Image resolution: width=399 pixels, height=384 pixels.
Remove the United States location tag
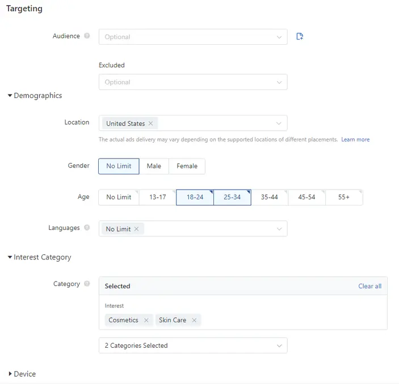tap(150, 123)
